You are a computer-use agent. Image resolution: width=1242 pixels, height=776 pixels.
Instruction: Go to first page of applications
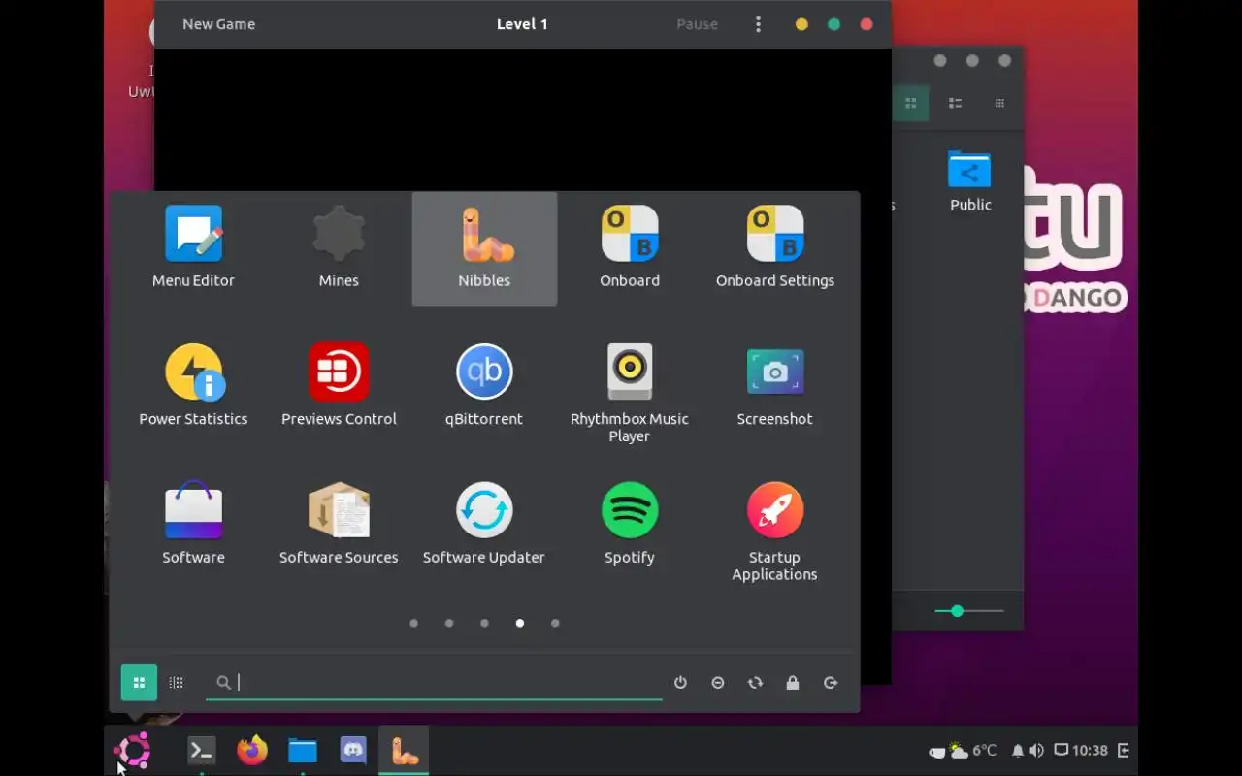(x=414, y=623)
